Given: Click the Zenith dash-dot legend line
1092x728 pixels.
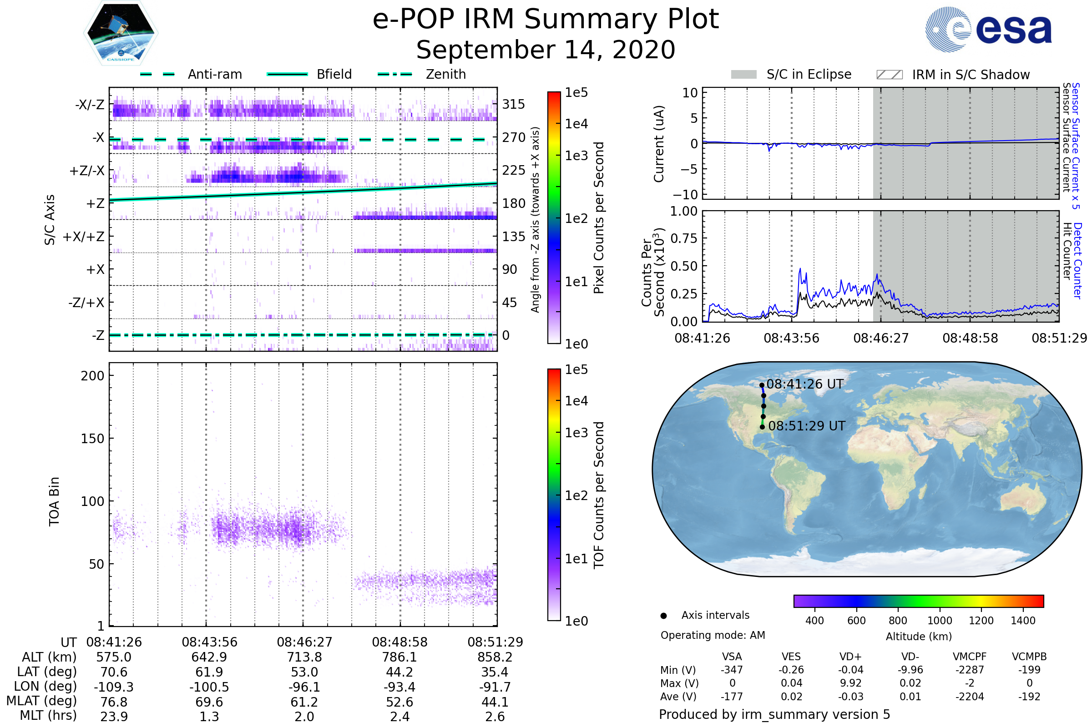Looking at the screenshot, I should [394, 74].
